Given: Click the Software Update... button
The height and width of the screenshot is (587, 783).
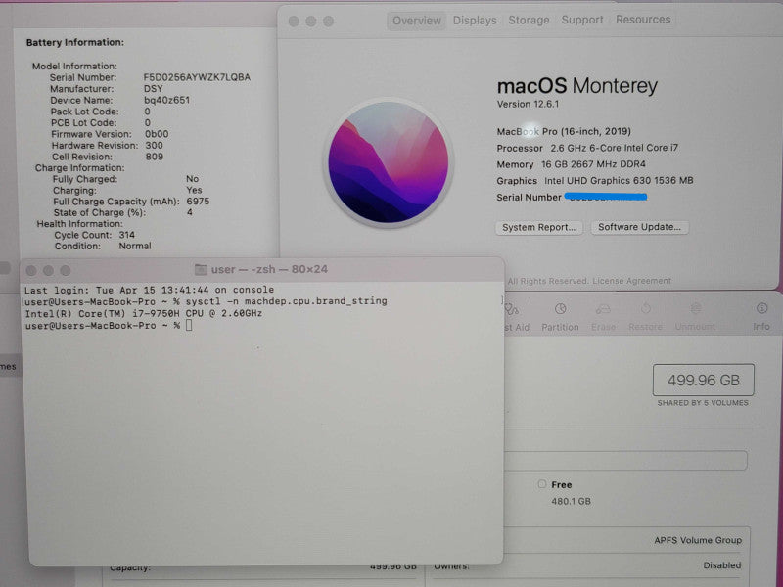Looking at the screenshot, I should pos(639,227).
